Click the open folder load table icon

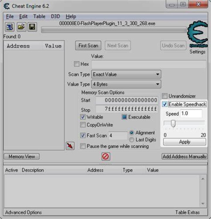21,27
